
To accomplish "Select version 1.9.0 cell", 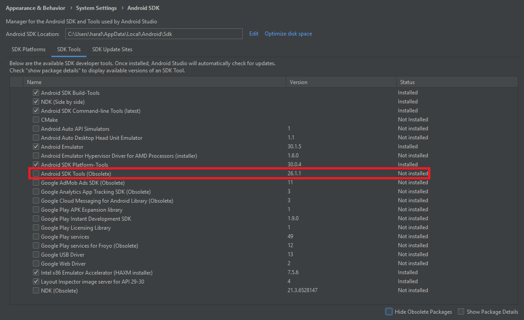I will 293,218.
